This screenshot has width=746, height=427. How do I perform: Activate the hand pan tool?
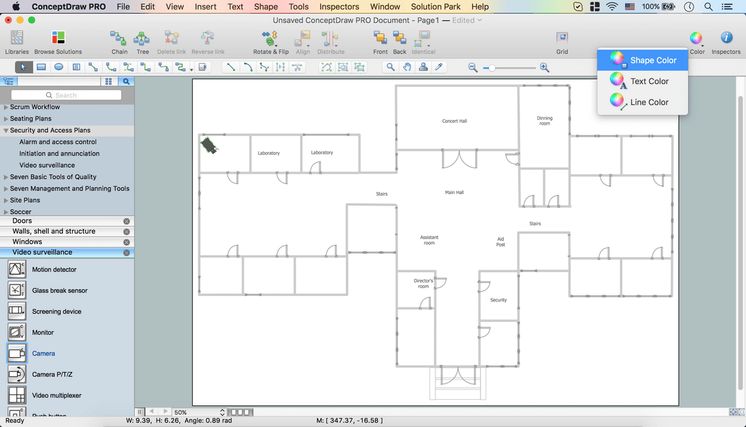tap(407, 67)
